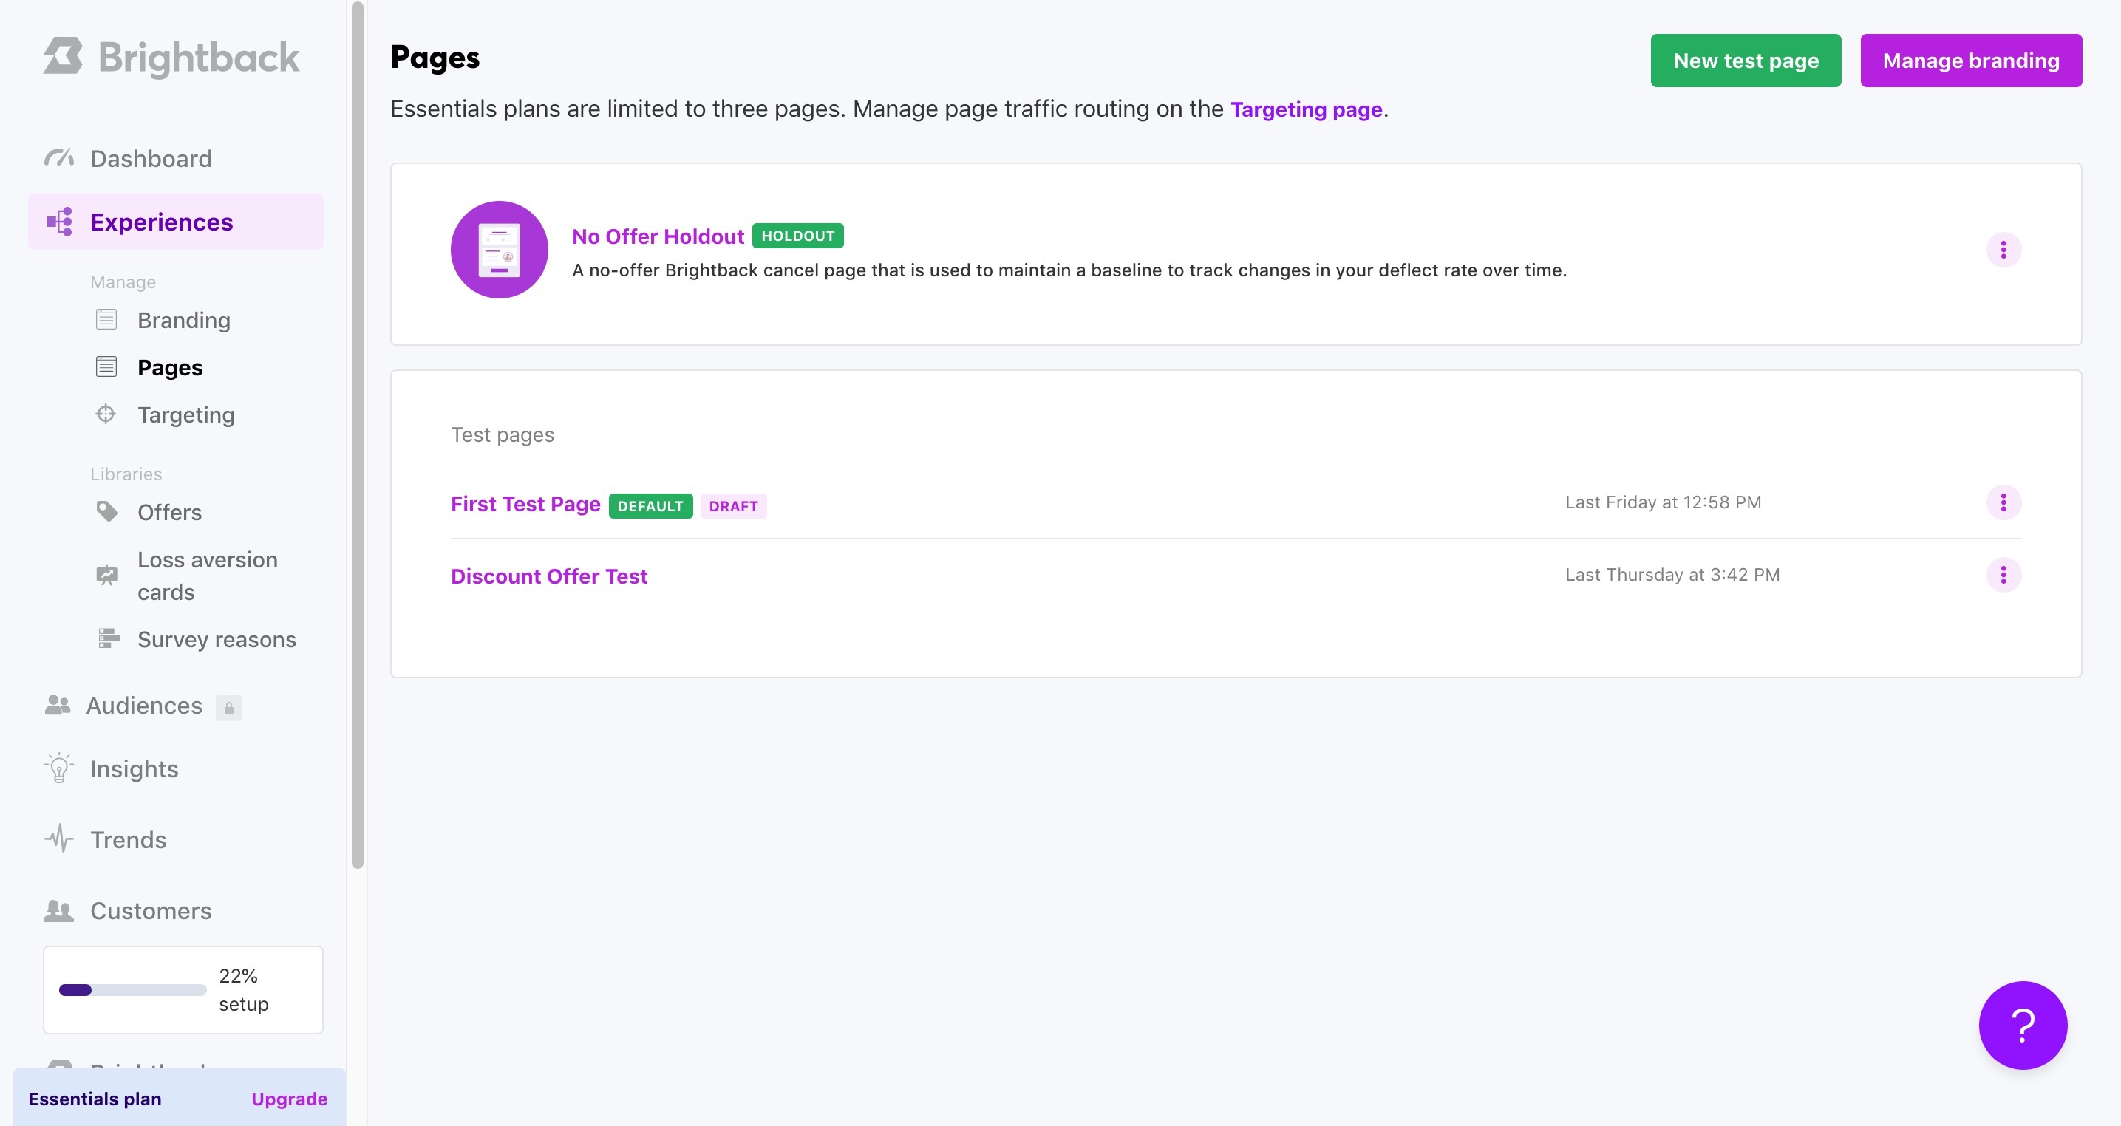Click 'Last Friday at 12:58 PM' timestamp

tap(1664, 502)
